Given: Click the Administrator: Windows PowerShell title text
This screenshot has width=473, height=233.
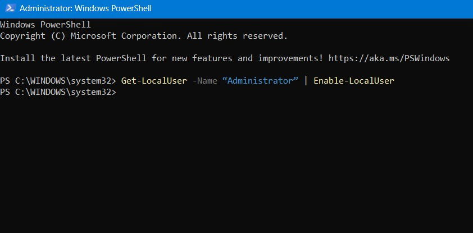Looking at the screenshot, I should pyautogui.click(x=86, y=8).
